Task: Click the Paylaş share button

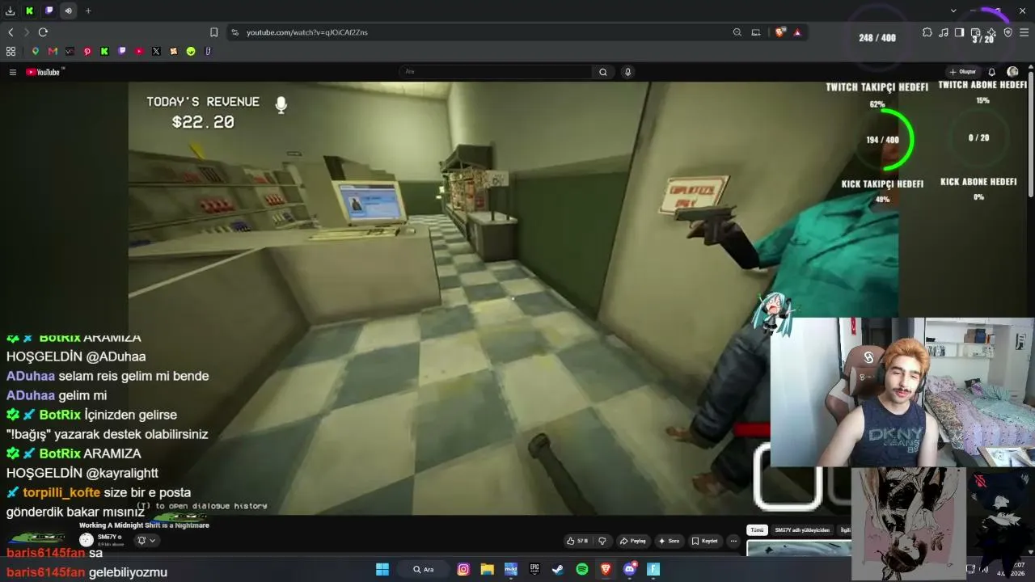Action: [633, 541]
